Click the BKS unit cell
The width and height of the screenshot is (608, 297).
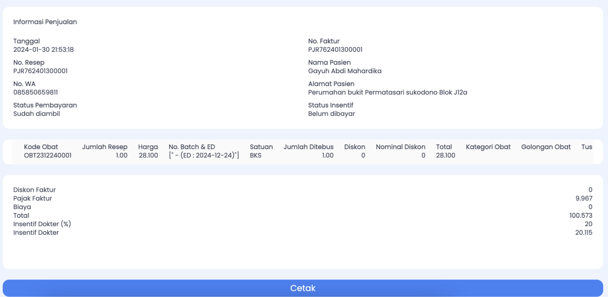tap(256, 155)
